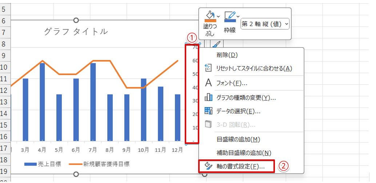Open the 第 2 軸 縦 (値) element dropdown

(x=265, y=24)
